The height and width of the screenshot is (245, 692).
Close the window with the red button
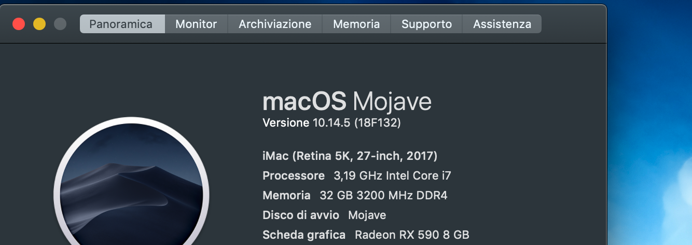click(x=19, y=24)
